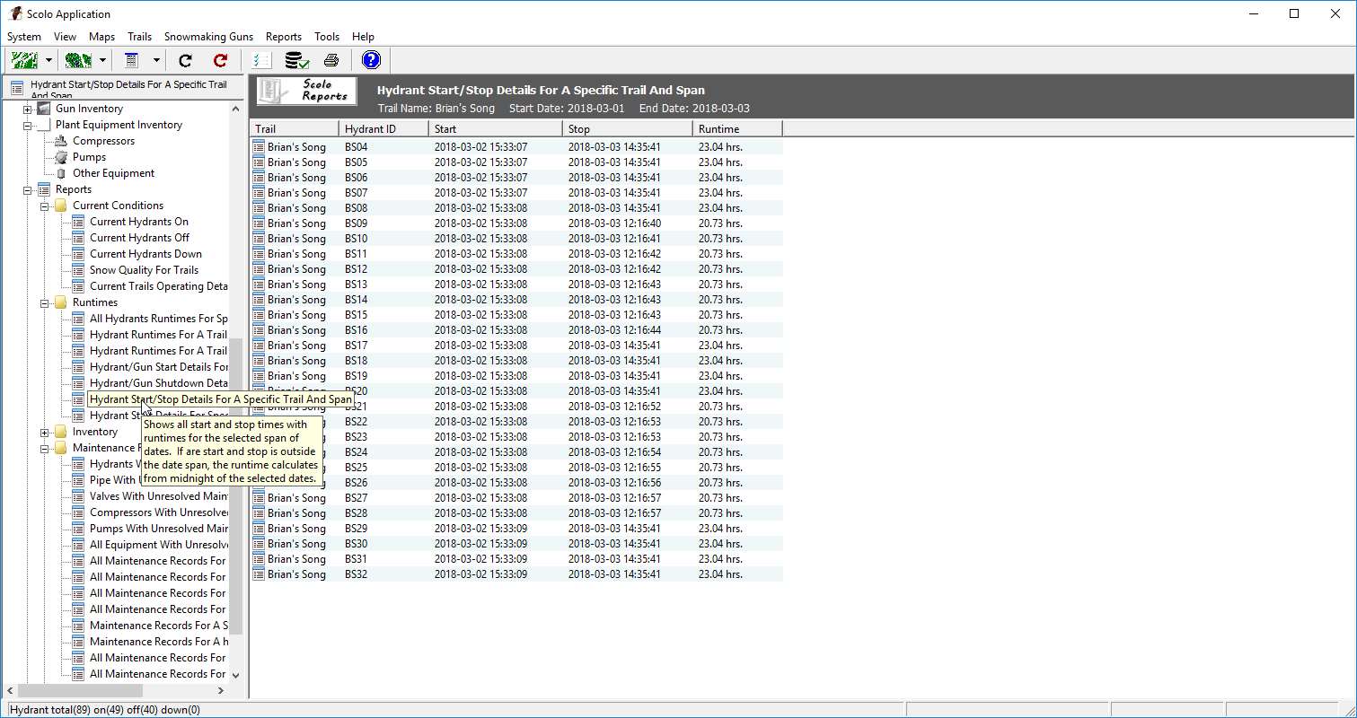The image size is (1357, 718).
Task: Open the Reports menu in the menu bar
Action: click(283, 37)
